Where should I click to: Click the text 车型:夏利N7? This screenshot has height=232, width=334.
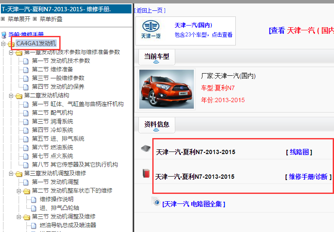[218, 88]
